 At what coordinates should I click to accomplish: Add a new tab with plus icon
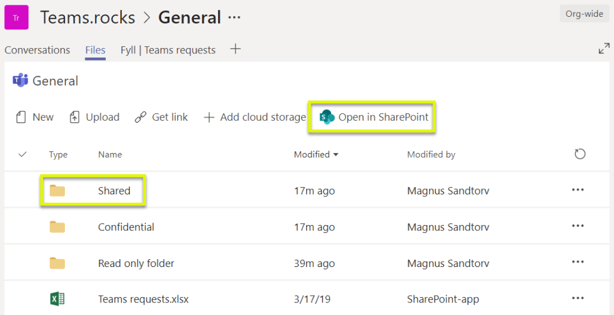pos(236,49)
